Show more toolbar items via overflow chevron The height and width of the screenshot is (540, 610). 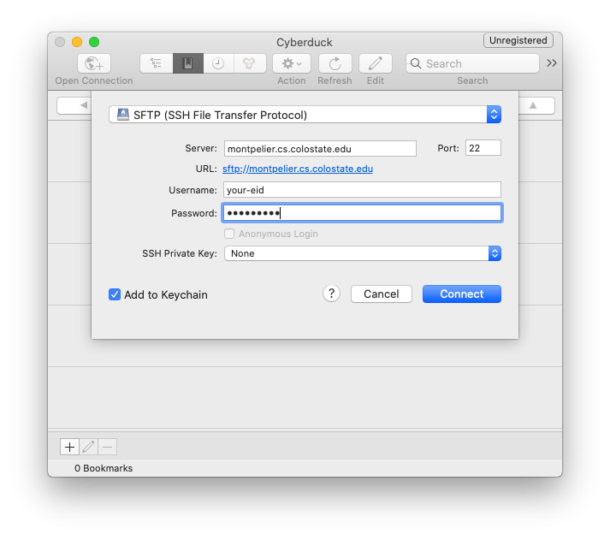coord(552,62)
